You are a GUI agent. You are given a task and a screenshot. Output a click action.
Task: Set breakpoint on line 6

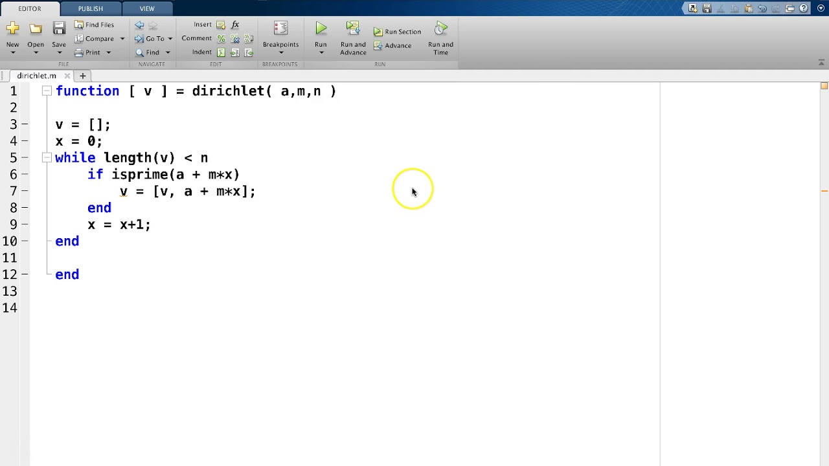(25, 174)
